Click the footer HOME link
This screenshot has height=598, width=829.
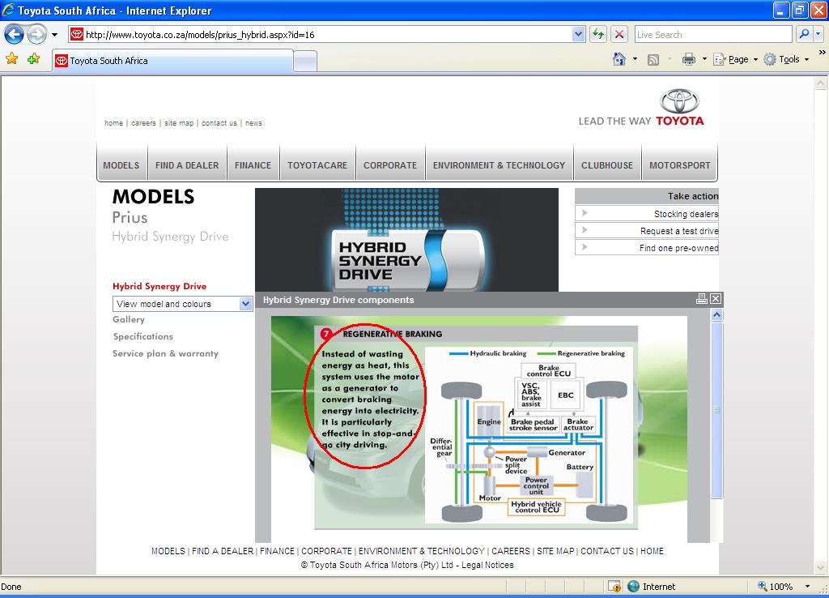coord(652,551)
